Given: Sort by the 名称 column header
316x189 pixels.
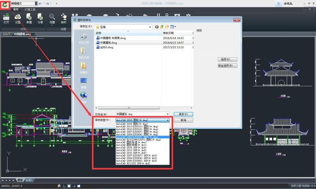Looking at the screenshot, I should click(128, 33).
